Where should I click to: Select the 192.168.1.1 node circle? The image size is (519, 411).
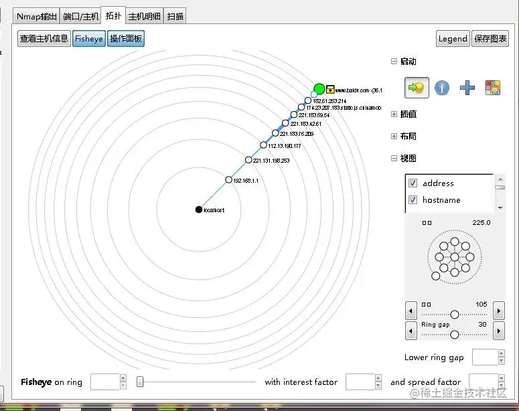coord(228,179)
